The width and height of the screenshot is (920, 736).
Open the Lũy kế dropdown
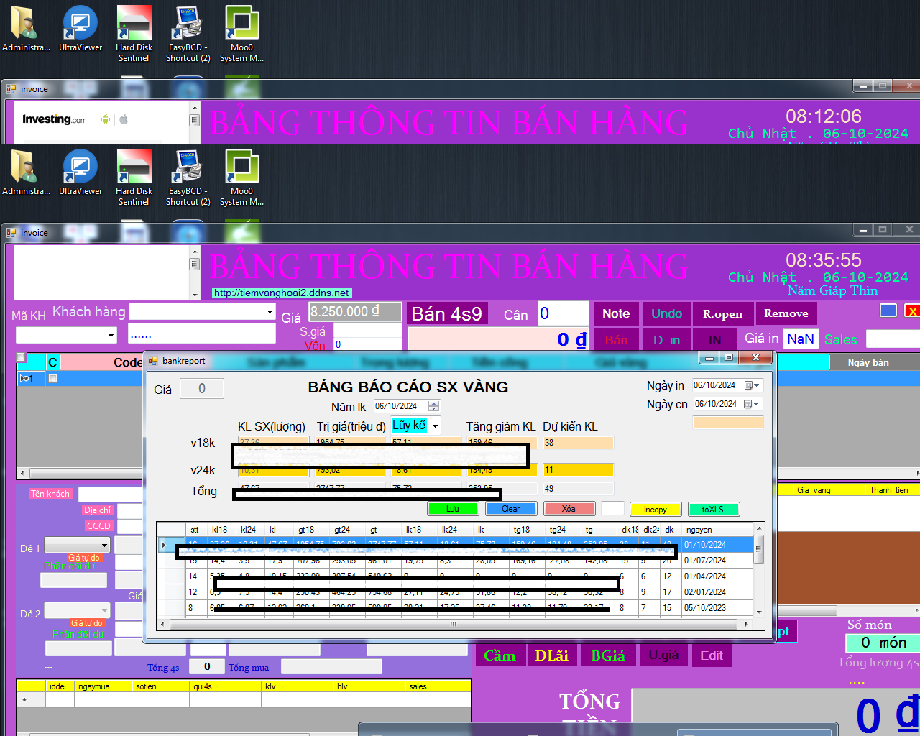point(435,426)
